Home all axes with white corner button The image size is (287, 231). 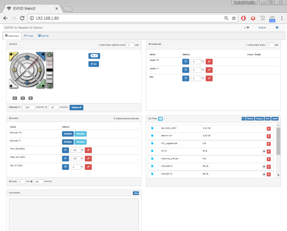tap(12, 85)
